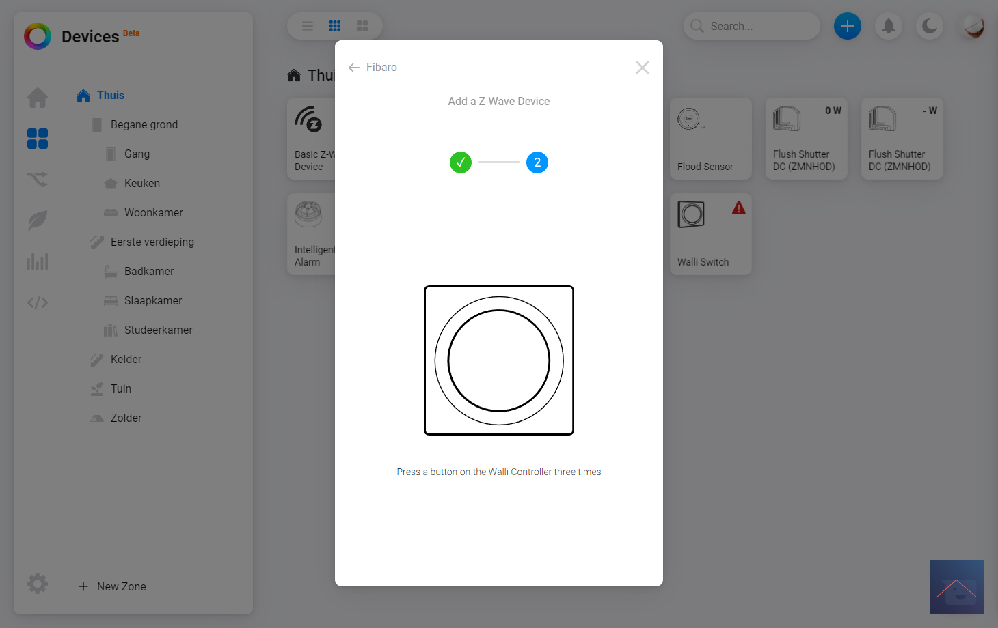Click the Add a Z-Wave Device heading
Screen dimensions: 998x628
tap(499, 101)
